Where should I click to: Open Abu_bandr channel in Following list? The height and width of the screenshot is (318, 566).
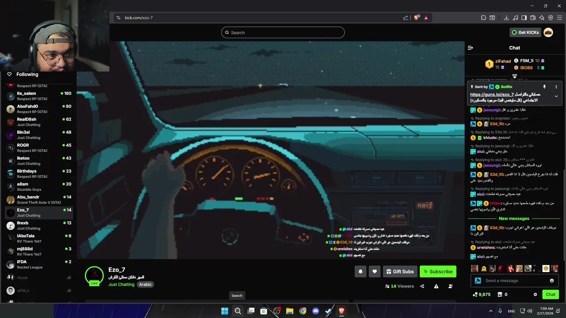39,200
